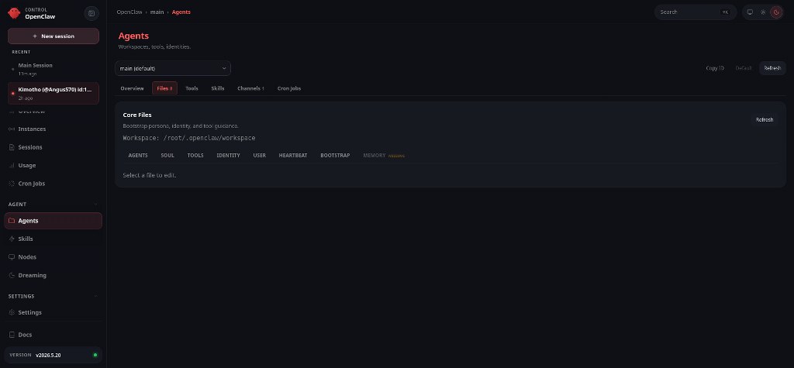Click the Docs book icon in sidebar
Screen dimensions: 794x368
click(12, 335)
